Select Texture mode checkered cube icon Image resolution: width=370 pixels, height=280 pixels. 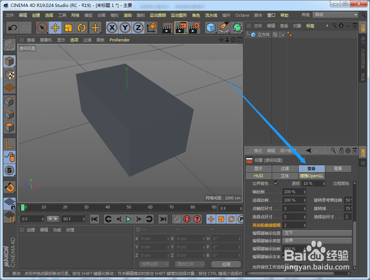(x=9, y=75)
